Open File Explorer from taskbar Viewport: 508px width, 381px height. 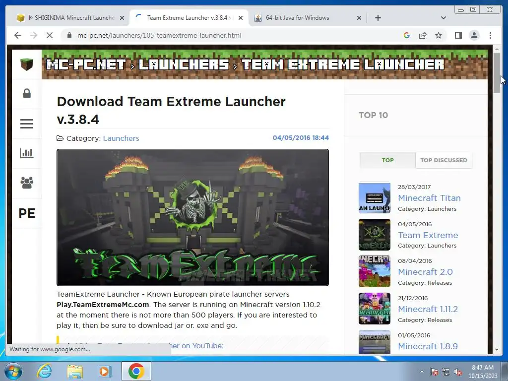click(x=75, y=371)
